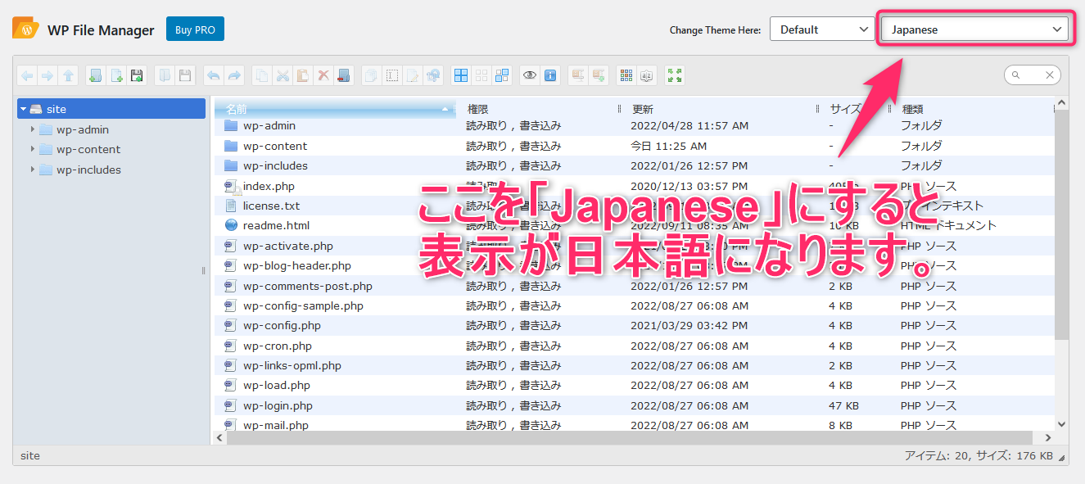Click the Empty folder icon

[344, 75]
